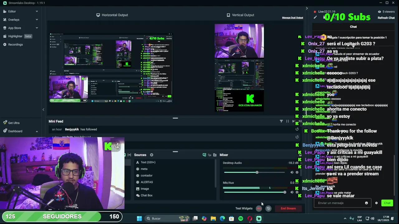Click the horizontal output preview thumbnail
399x224 pixels.
click(x=111, y=68)
